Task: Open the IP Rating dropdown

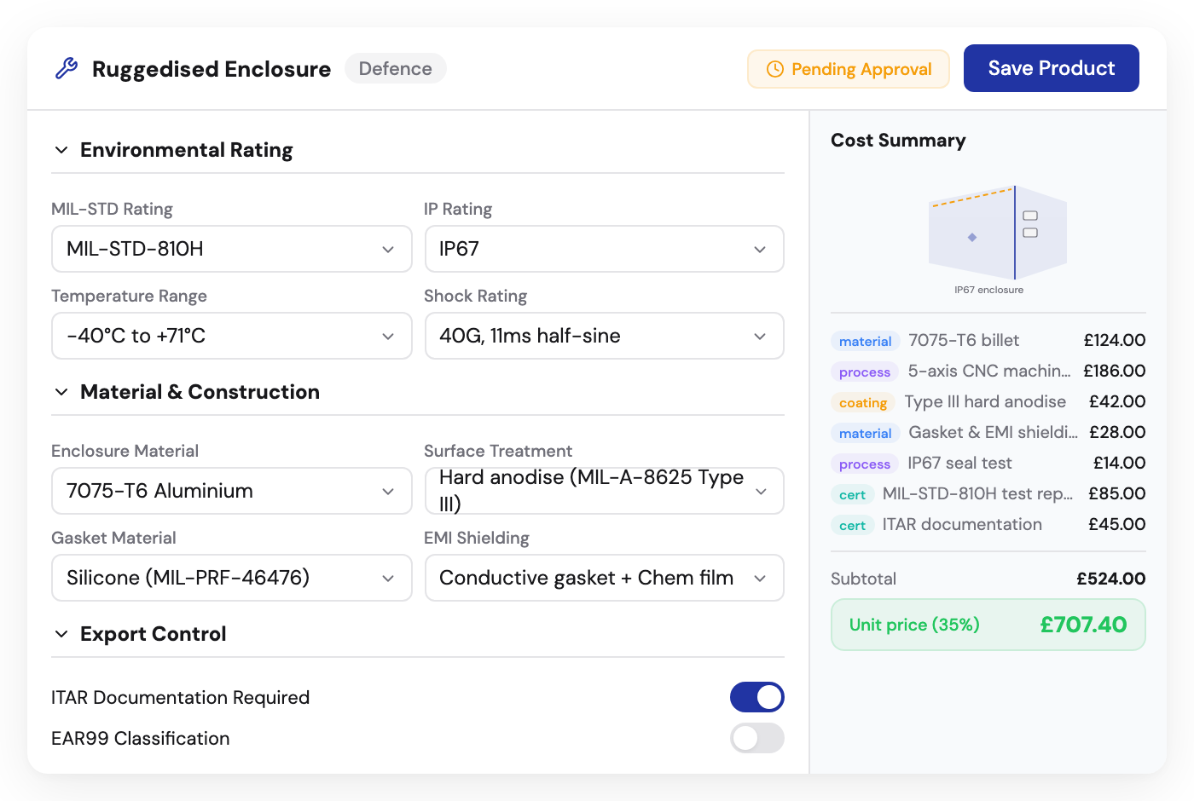Action: click(604, 249)
